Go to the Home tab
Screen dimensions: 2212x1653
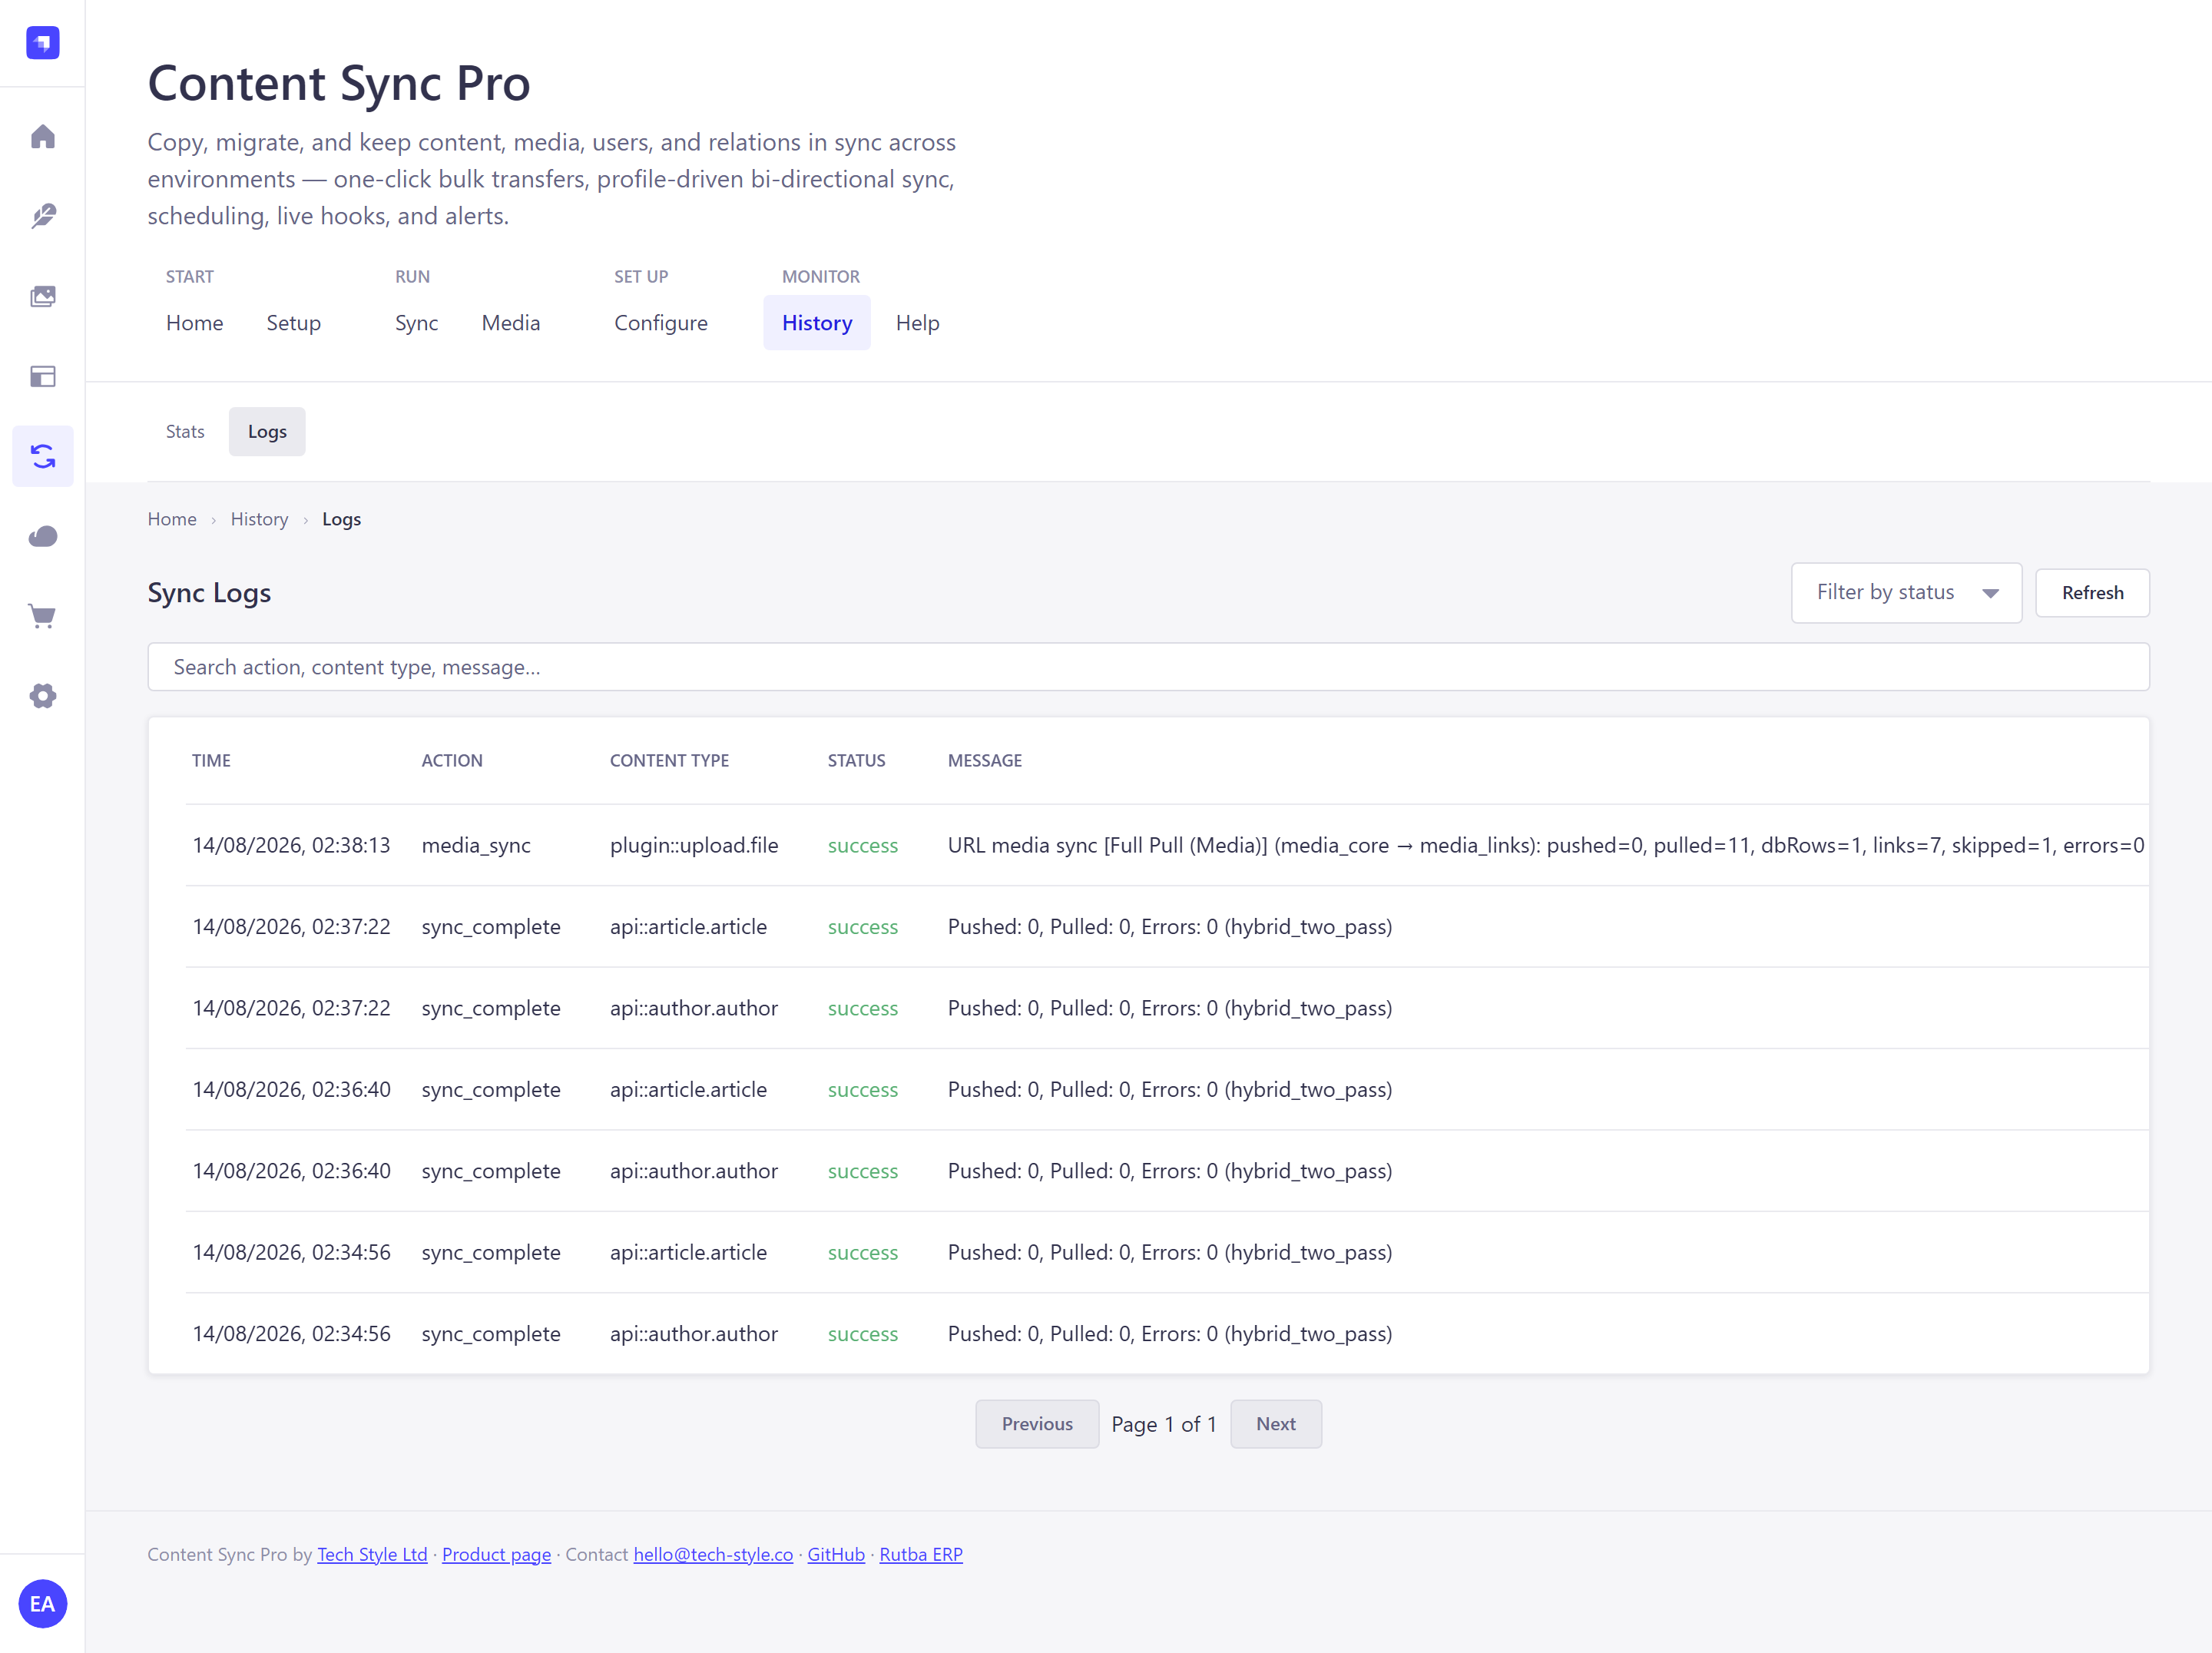(195, 323)
